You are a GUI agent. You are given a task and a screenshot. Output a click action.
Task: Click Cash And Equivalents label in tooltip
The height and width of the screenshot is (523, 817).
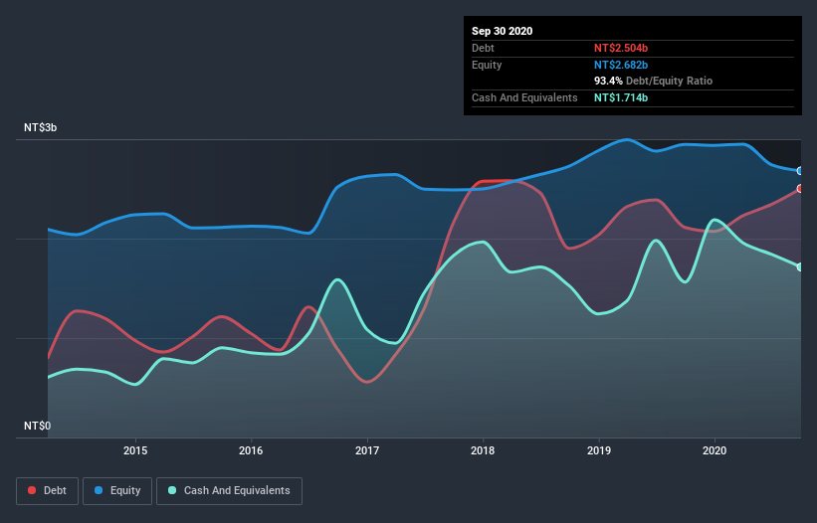pos(524,97)
